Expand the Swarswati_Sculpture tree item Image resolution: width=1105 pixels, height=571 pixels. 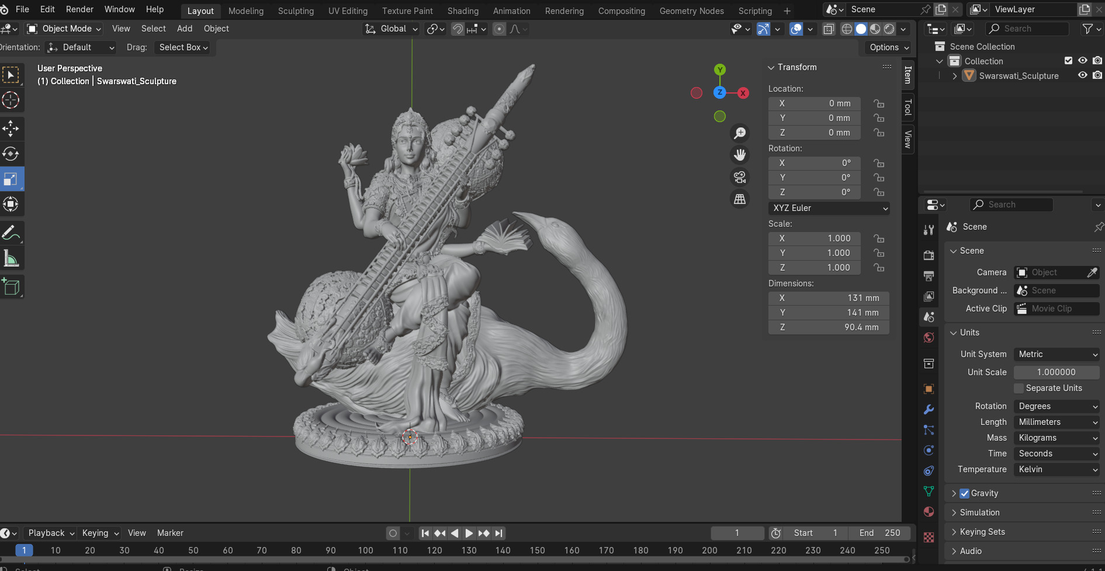point(955,76)
